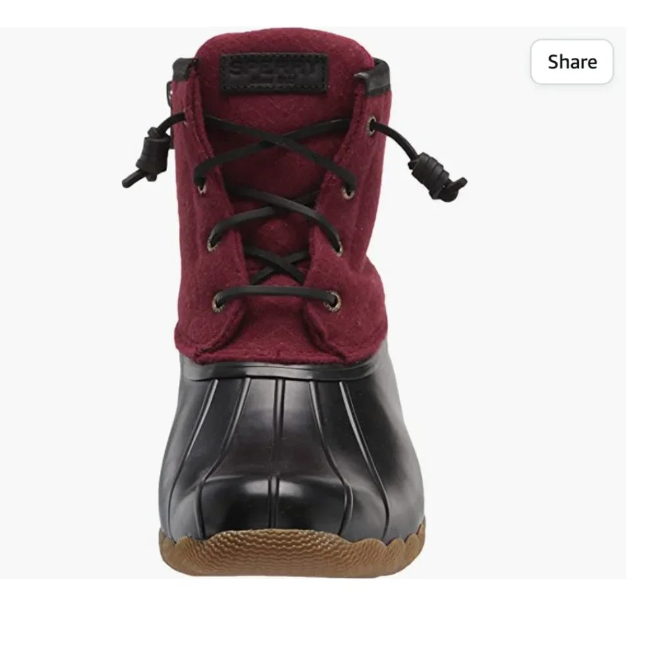Click the second-row left metal eyelet

pos(202,187)
